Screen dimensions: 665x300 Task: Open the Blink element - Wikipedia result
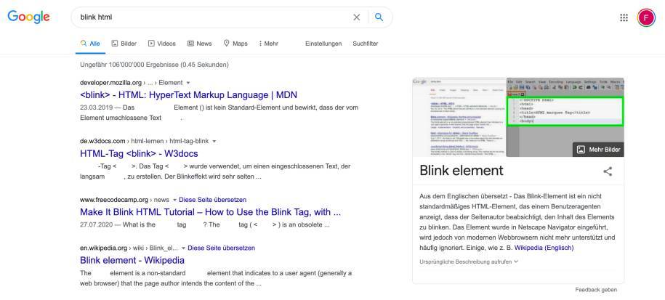(x=132, y=260)
